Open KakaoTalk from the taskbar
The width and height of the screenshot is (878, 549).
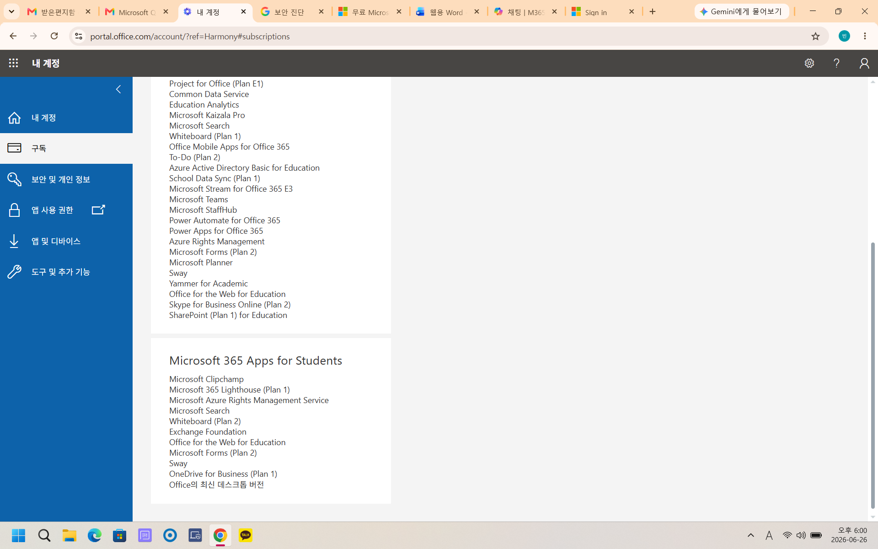pyautogui.click(x=246, y=535)
